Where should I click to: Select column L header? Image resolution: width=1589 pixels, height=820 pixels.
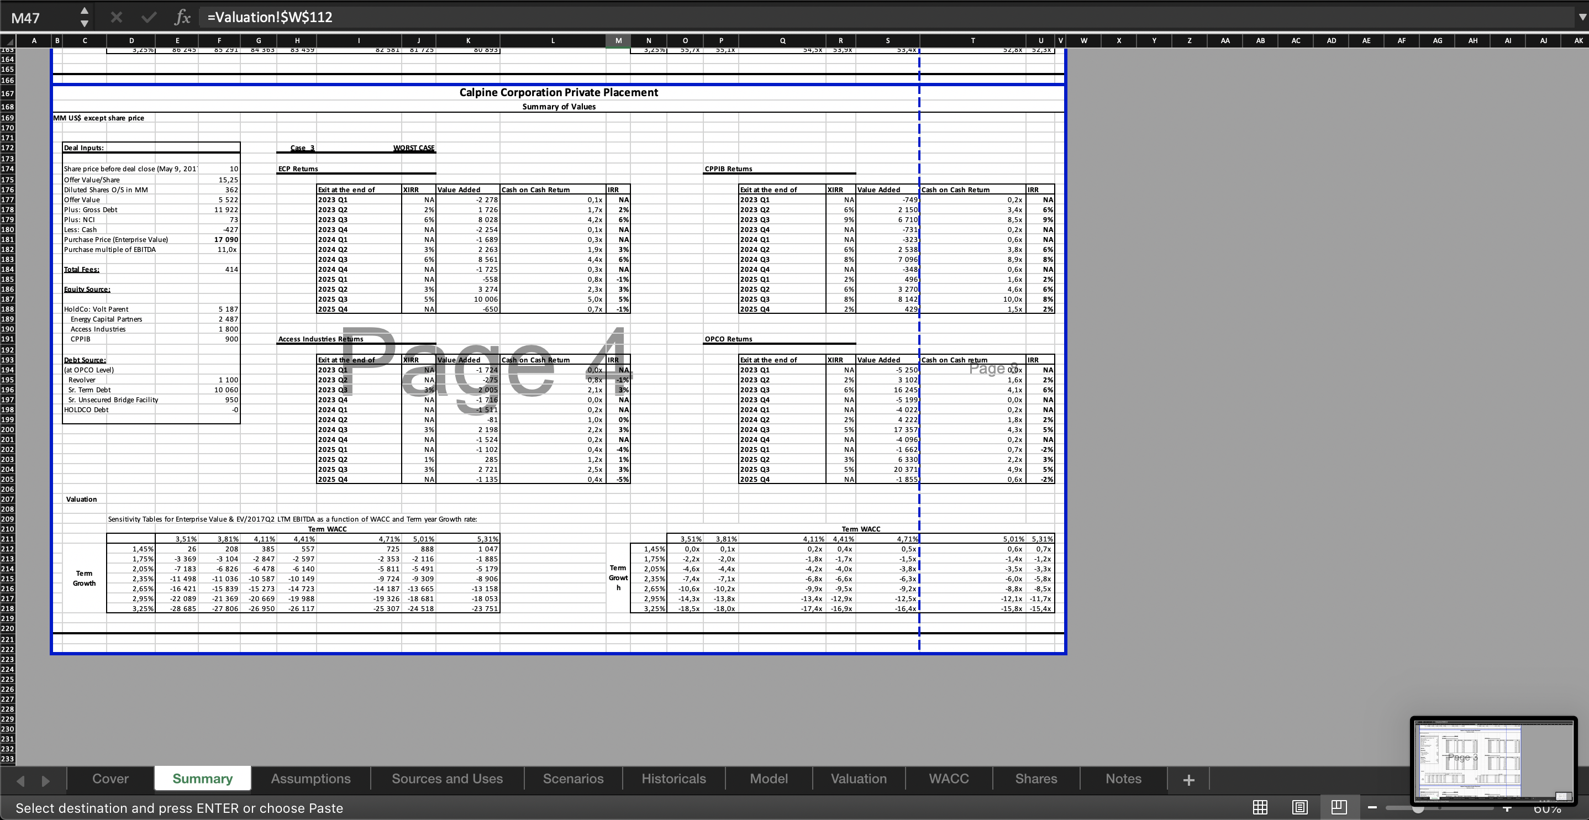tap(553, 41)
